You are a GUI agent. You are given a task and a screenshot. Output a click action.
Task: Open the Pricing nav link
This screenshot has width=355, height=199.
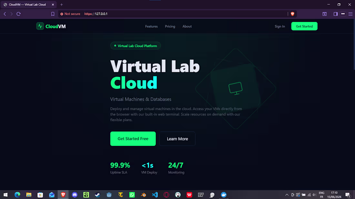(170, 26)
